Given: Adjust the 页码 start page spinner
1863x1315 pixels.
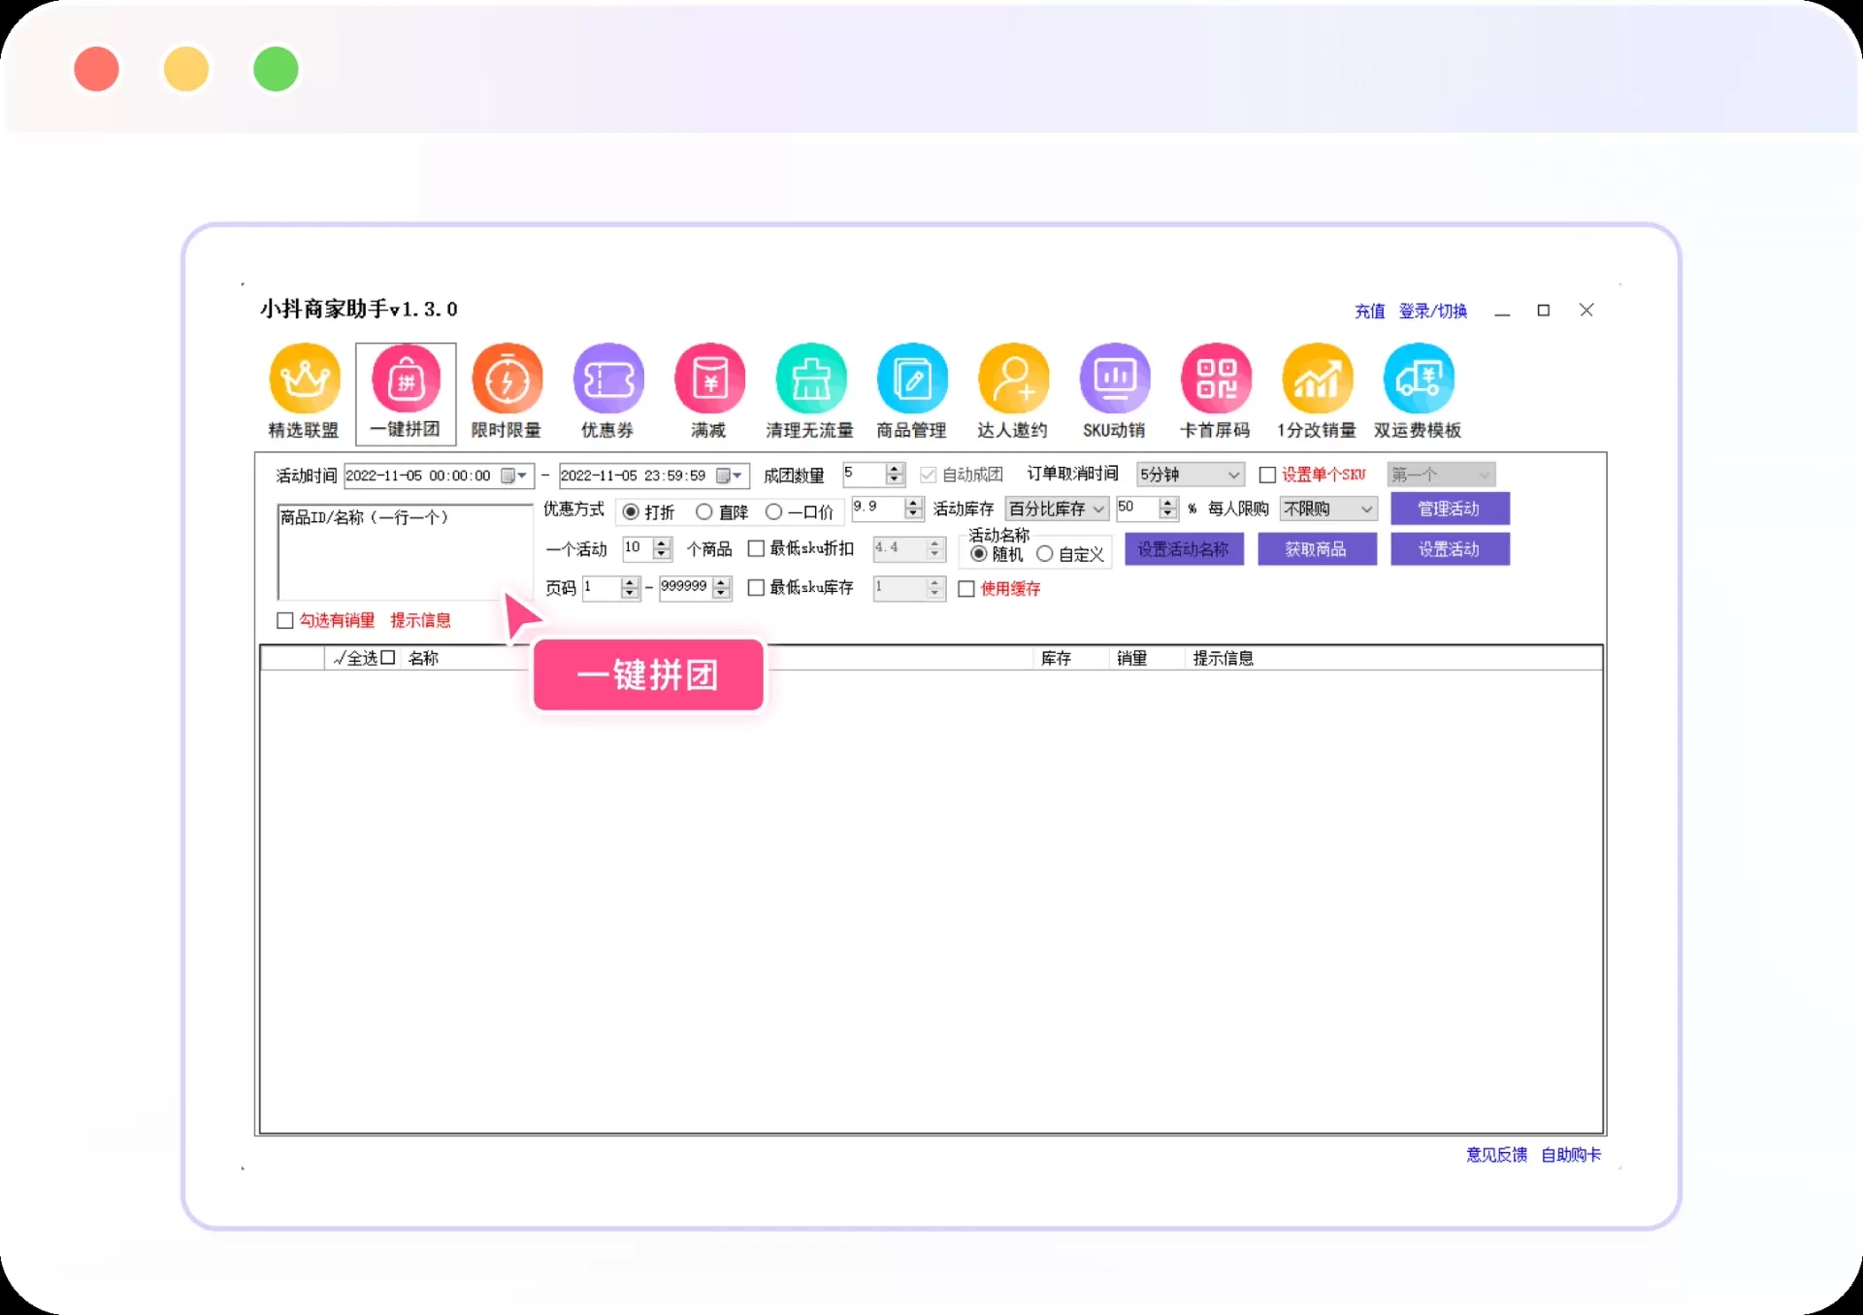Looking at the screenshot, I should (x=630, y=588).
